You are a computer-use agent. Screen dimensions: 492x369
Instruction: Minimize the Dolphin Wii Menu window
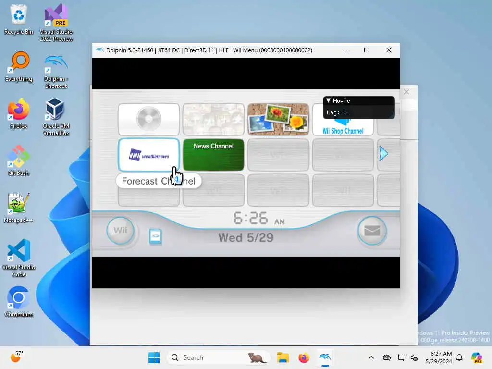[x=345, y=50]
